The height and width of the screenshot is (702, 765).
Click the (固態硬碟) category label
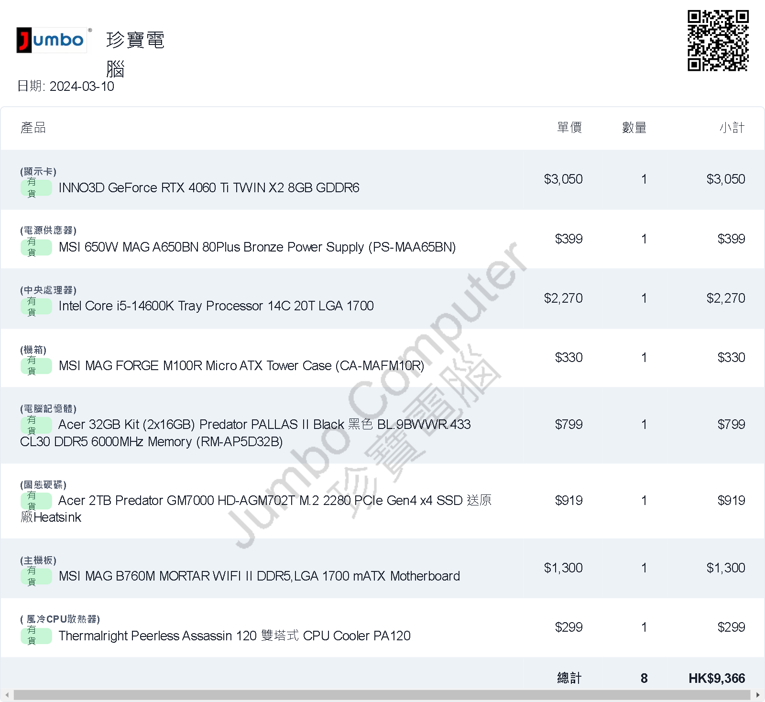(44, 485)
